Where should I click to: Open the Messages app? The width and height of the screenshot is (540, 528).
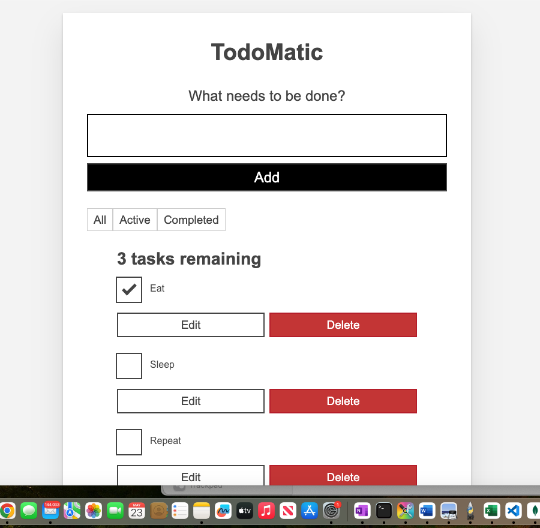tap(29, 511)
